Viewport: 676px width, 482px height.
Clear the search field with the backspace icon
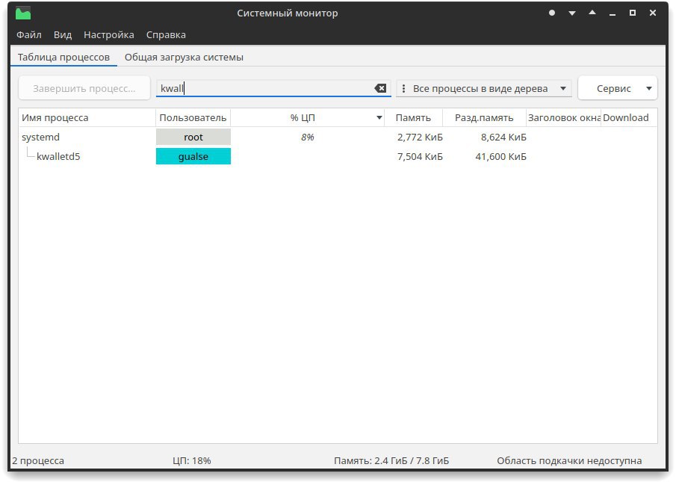380,88
